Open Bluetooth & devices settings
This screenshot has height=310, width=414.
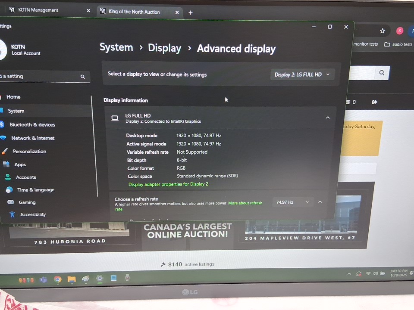click(x=32, y=124)
